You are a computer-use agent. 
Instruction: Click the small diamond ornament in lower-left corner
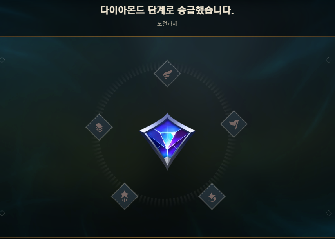tap(2, 213)
